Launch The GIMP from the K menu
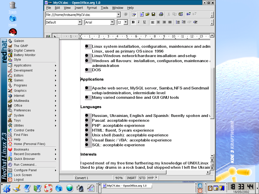 point(32,46)
